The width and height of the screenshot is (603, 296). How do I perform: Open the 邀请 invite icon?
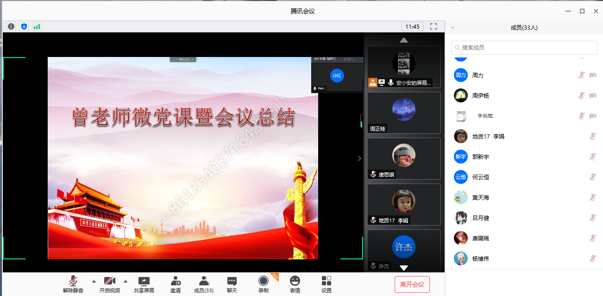(x=176, y=281)
